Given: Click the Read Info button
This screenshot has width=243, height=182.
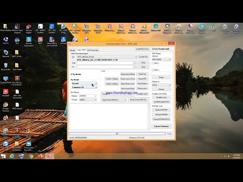Looking at the screenshot, I should pyautogui.click(x=142, y=74).
